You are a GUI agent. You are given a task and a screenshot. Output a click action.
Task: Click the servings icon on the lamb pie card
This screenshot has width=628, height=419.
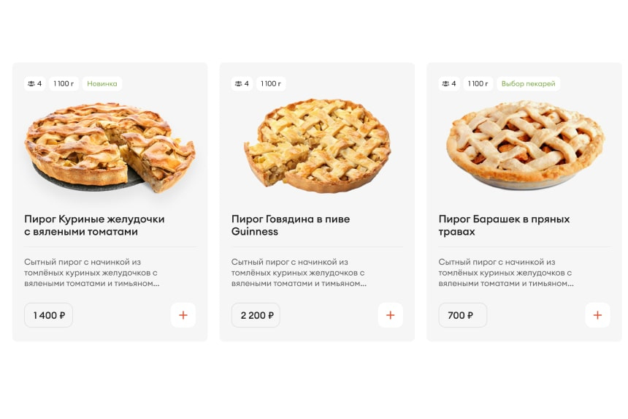click(446, 83)
